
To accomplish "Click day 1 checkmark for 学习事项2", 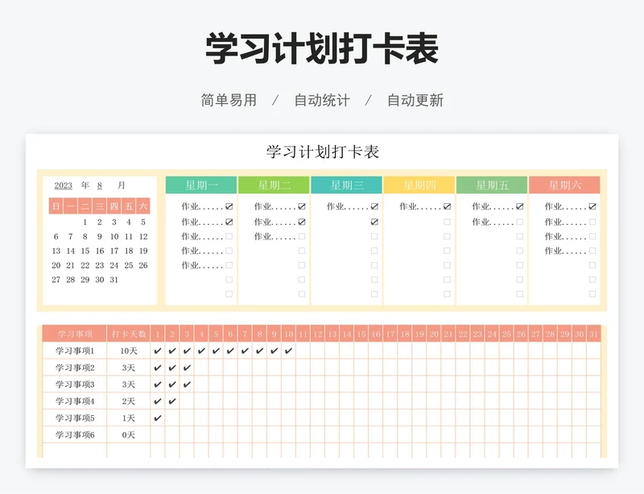I will click(158, 367).
